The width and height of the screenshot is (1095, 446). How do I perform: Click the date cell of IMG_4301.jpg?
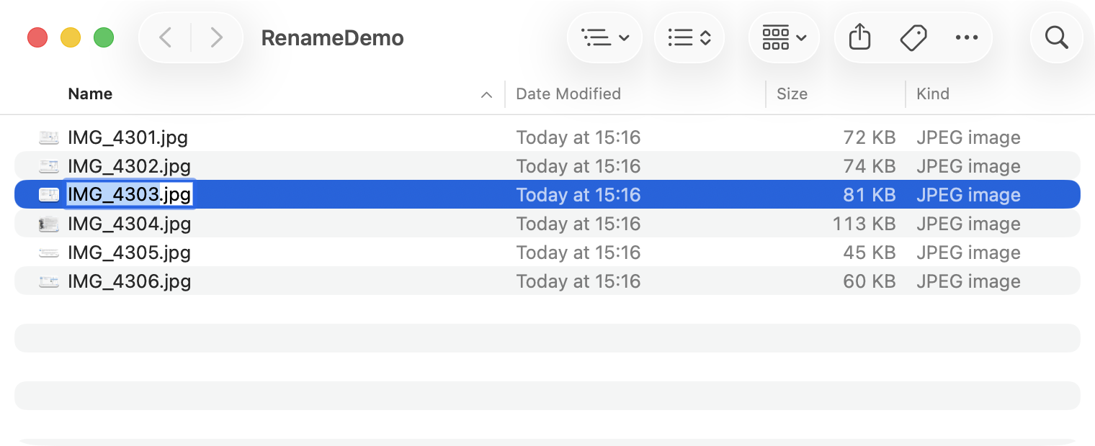578,137
